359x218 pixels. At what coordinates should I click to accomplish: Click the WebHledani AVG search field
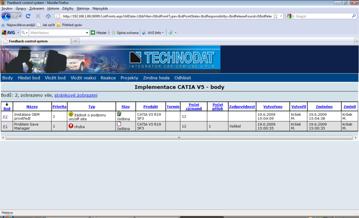point(57,33)
